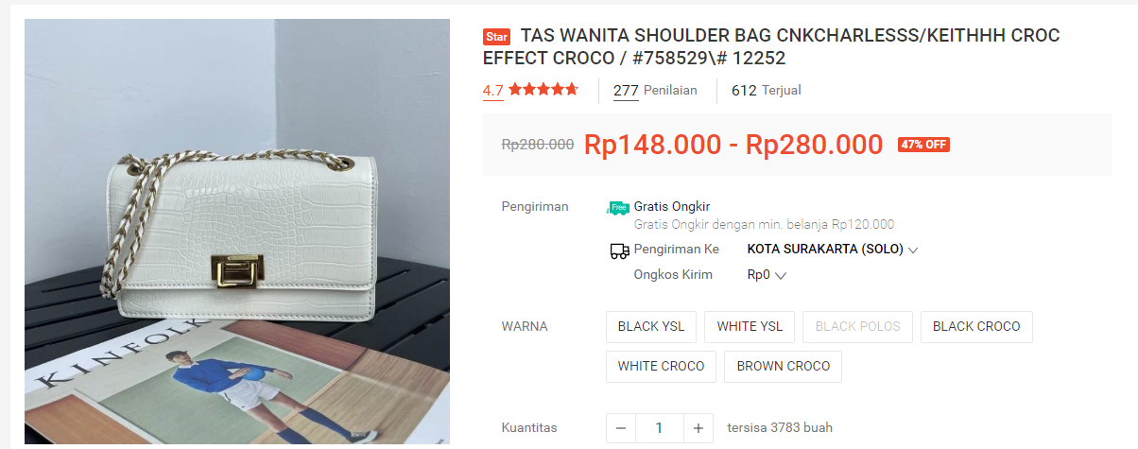Viewport: 1138px width, 449px height.
Task: Click the delivery truck icon beside Pengiriman Ke
Action: 619,250
